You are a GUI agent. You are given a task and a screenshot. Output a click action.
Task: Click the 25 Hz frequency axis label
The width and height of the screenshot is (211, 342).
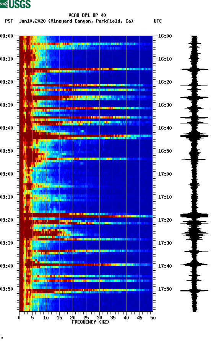pyautogui.click(x=86, y=317)
